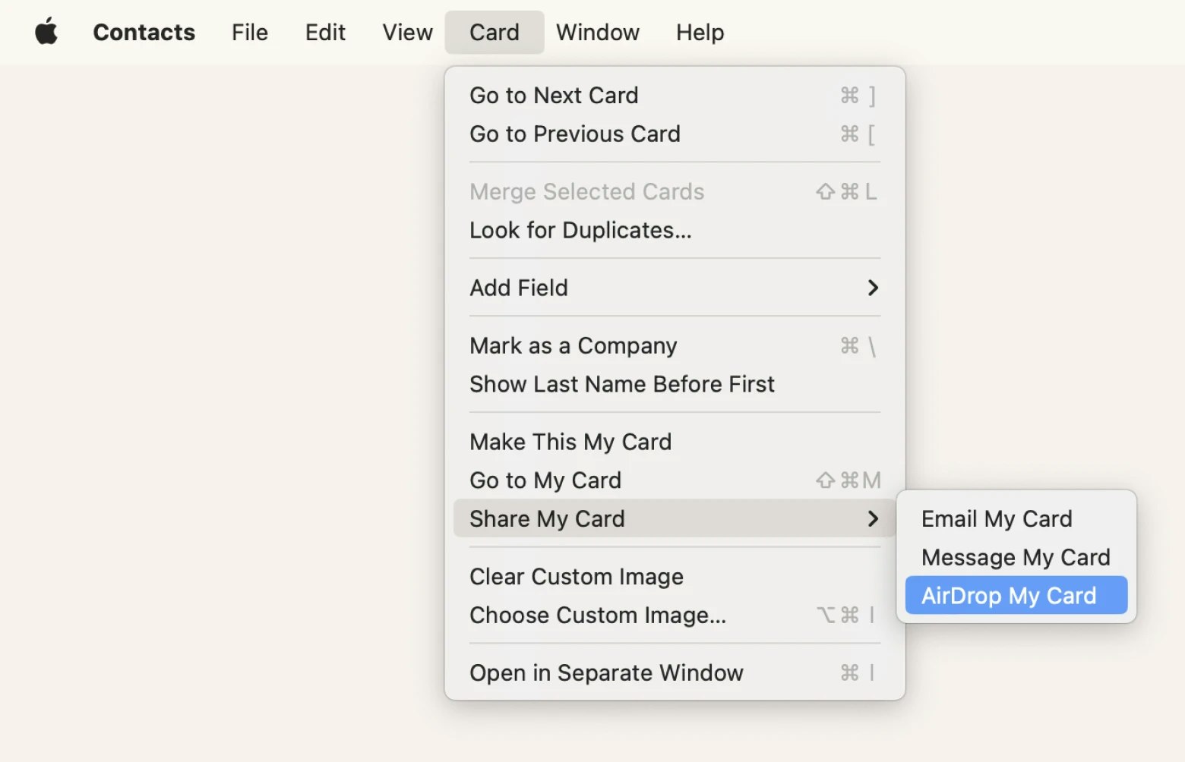Select Choose Custom Image…
Image resolution: width=1185 pixels, height=762 pixels.
(x=675, y=616)
